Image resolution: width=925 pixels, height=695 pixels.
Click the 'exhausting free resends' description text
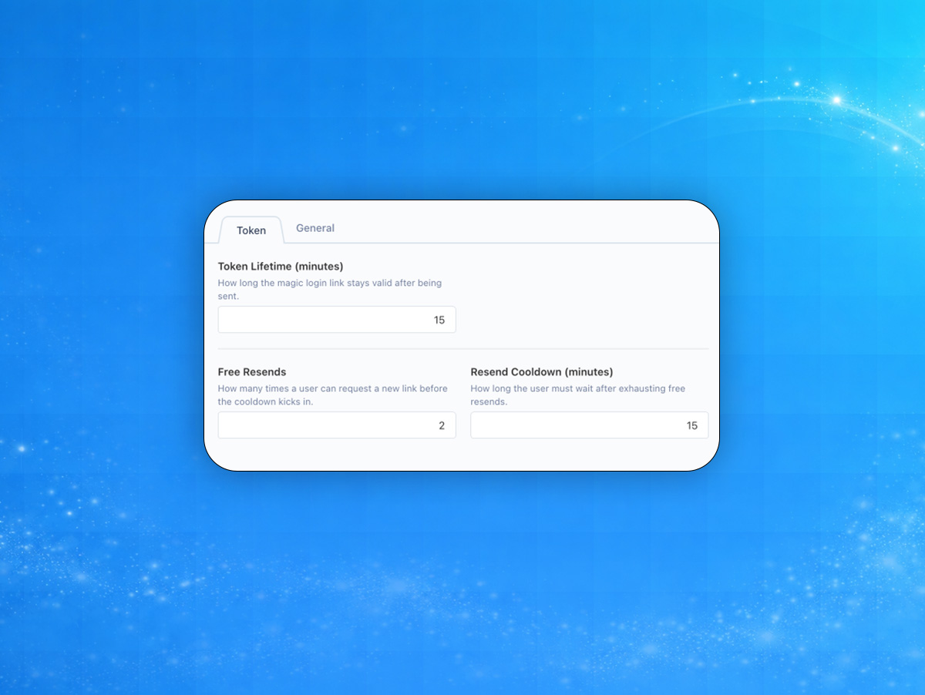tap(578, 395)
